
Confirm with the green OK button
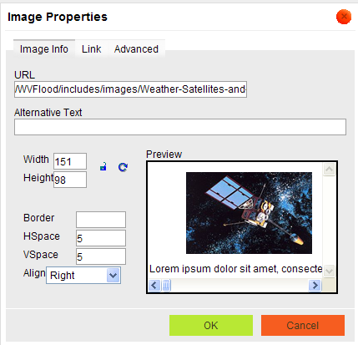pos(211,325)
